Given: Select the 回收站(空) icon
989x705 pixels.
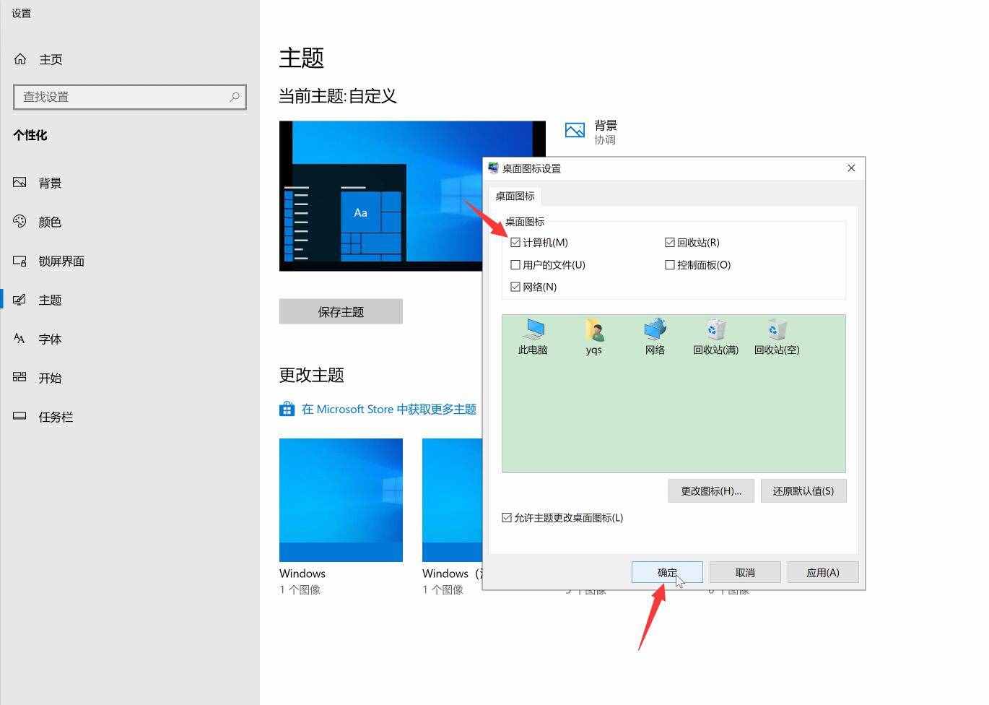Looking at the screenshot, I should tap(777, 331).
